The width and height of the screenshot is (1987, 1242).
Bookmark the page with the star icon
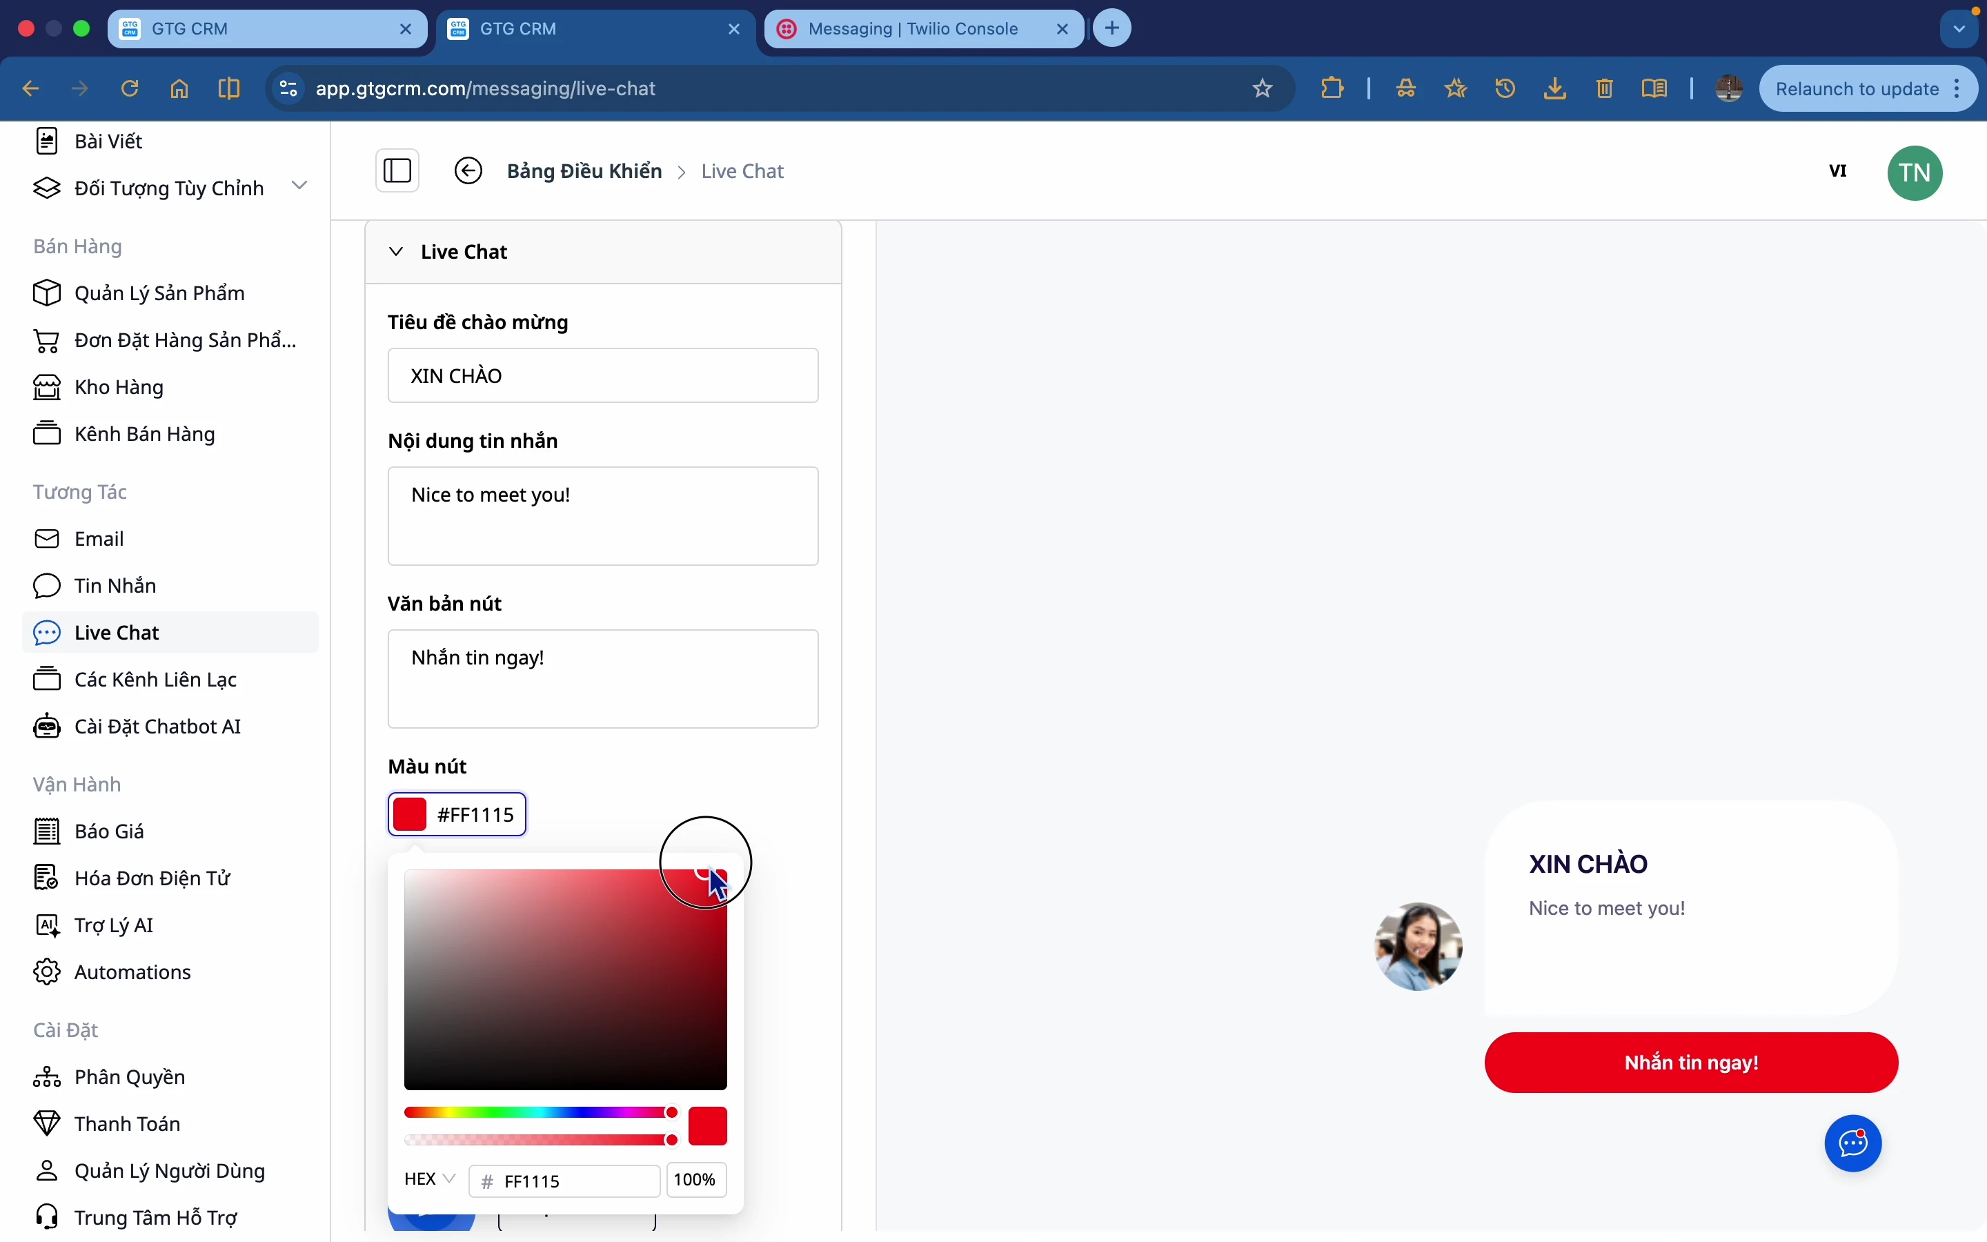(x=1262, y=88)
